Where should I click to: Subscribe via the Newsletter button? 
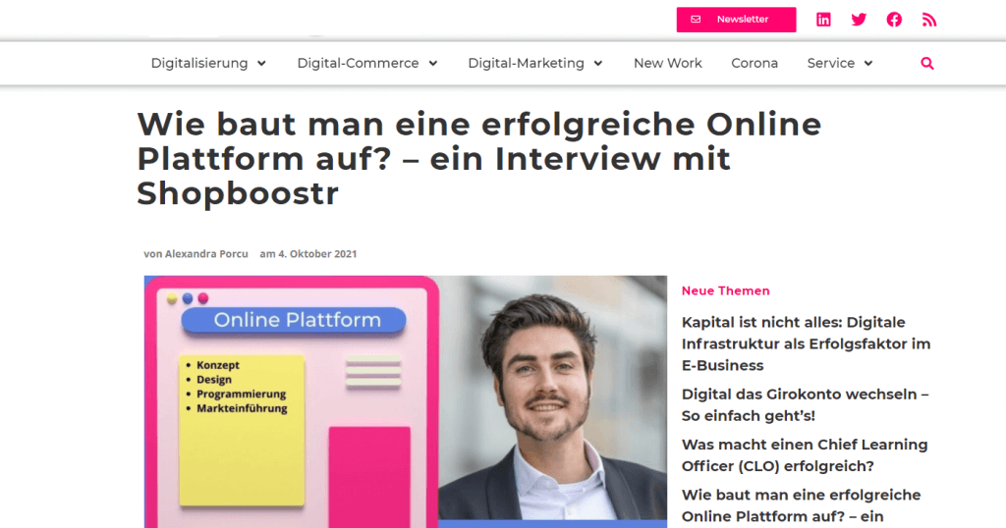[736, 20]
